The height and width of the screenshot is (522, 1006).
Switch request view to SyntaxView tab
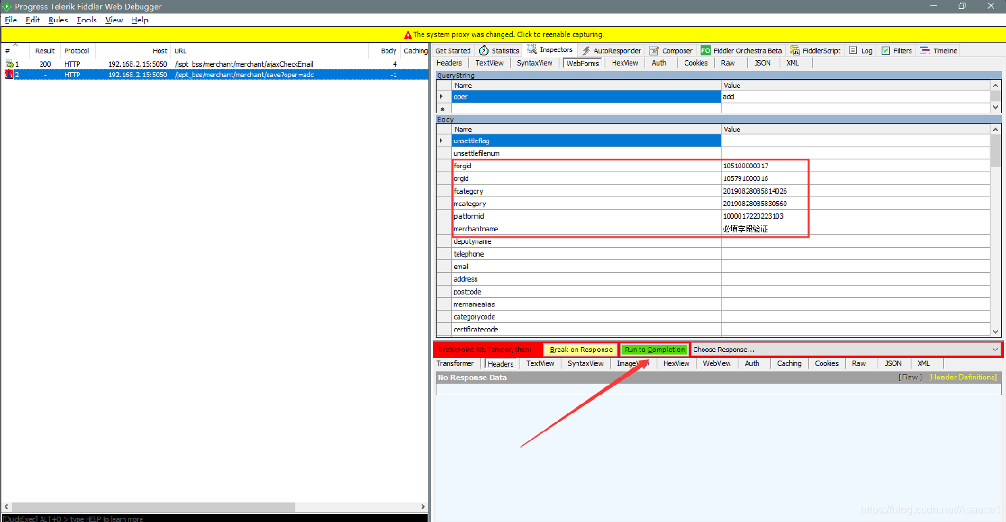pyautogui.click(x=534, y=63)
